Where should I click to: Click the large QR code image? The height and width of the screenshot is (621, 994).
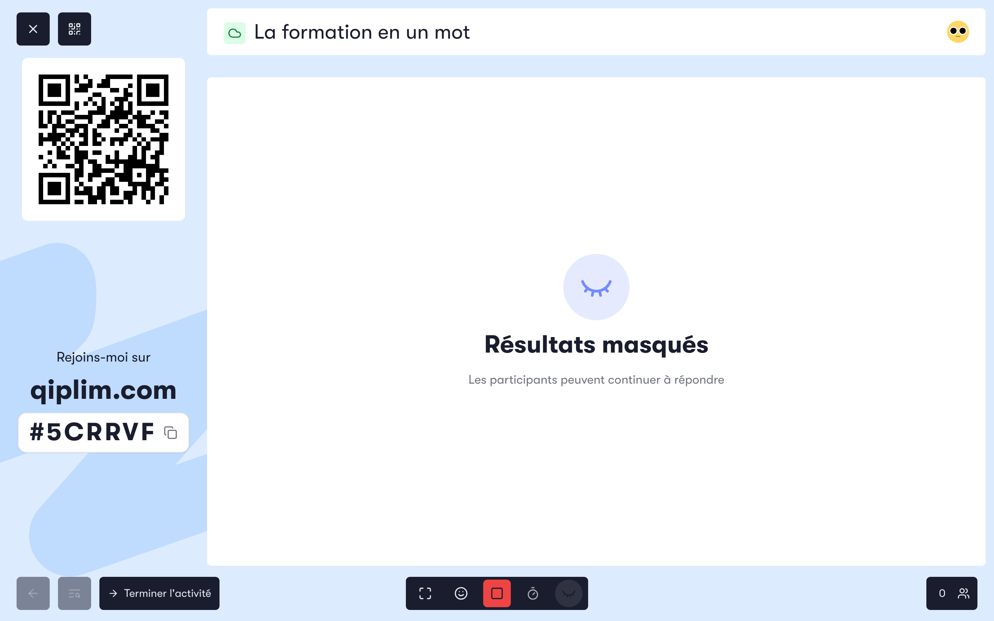pyautogui.click(x=104, y=139)
